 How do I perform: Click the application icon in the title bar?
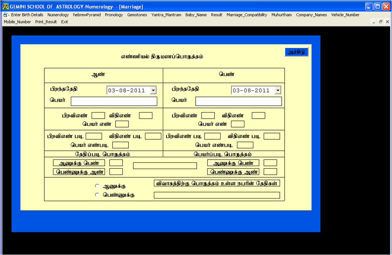coord(5,7)
